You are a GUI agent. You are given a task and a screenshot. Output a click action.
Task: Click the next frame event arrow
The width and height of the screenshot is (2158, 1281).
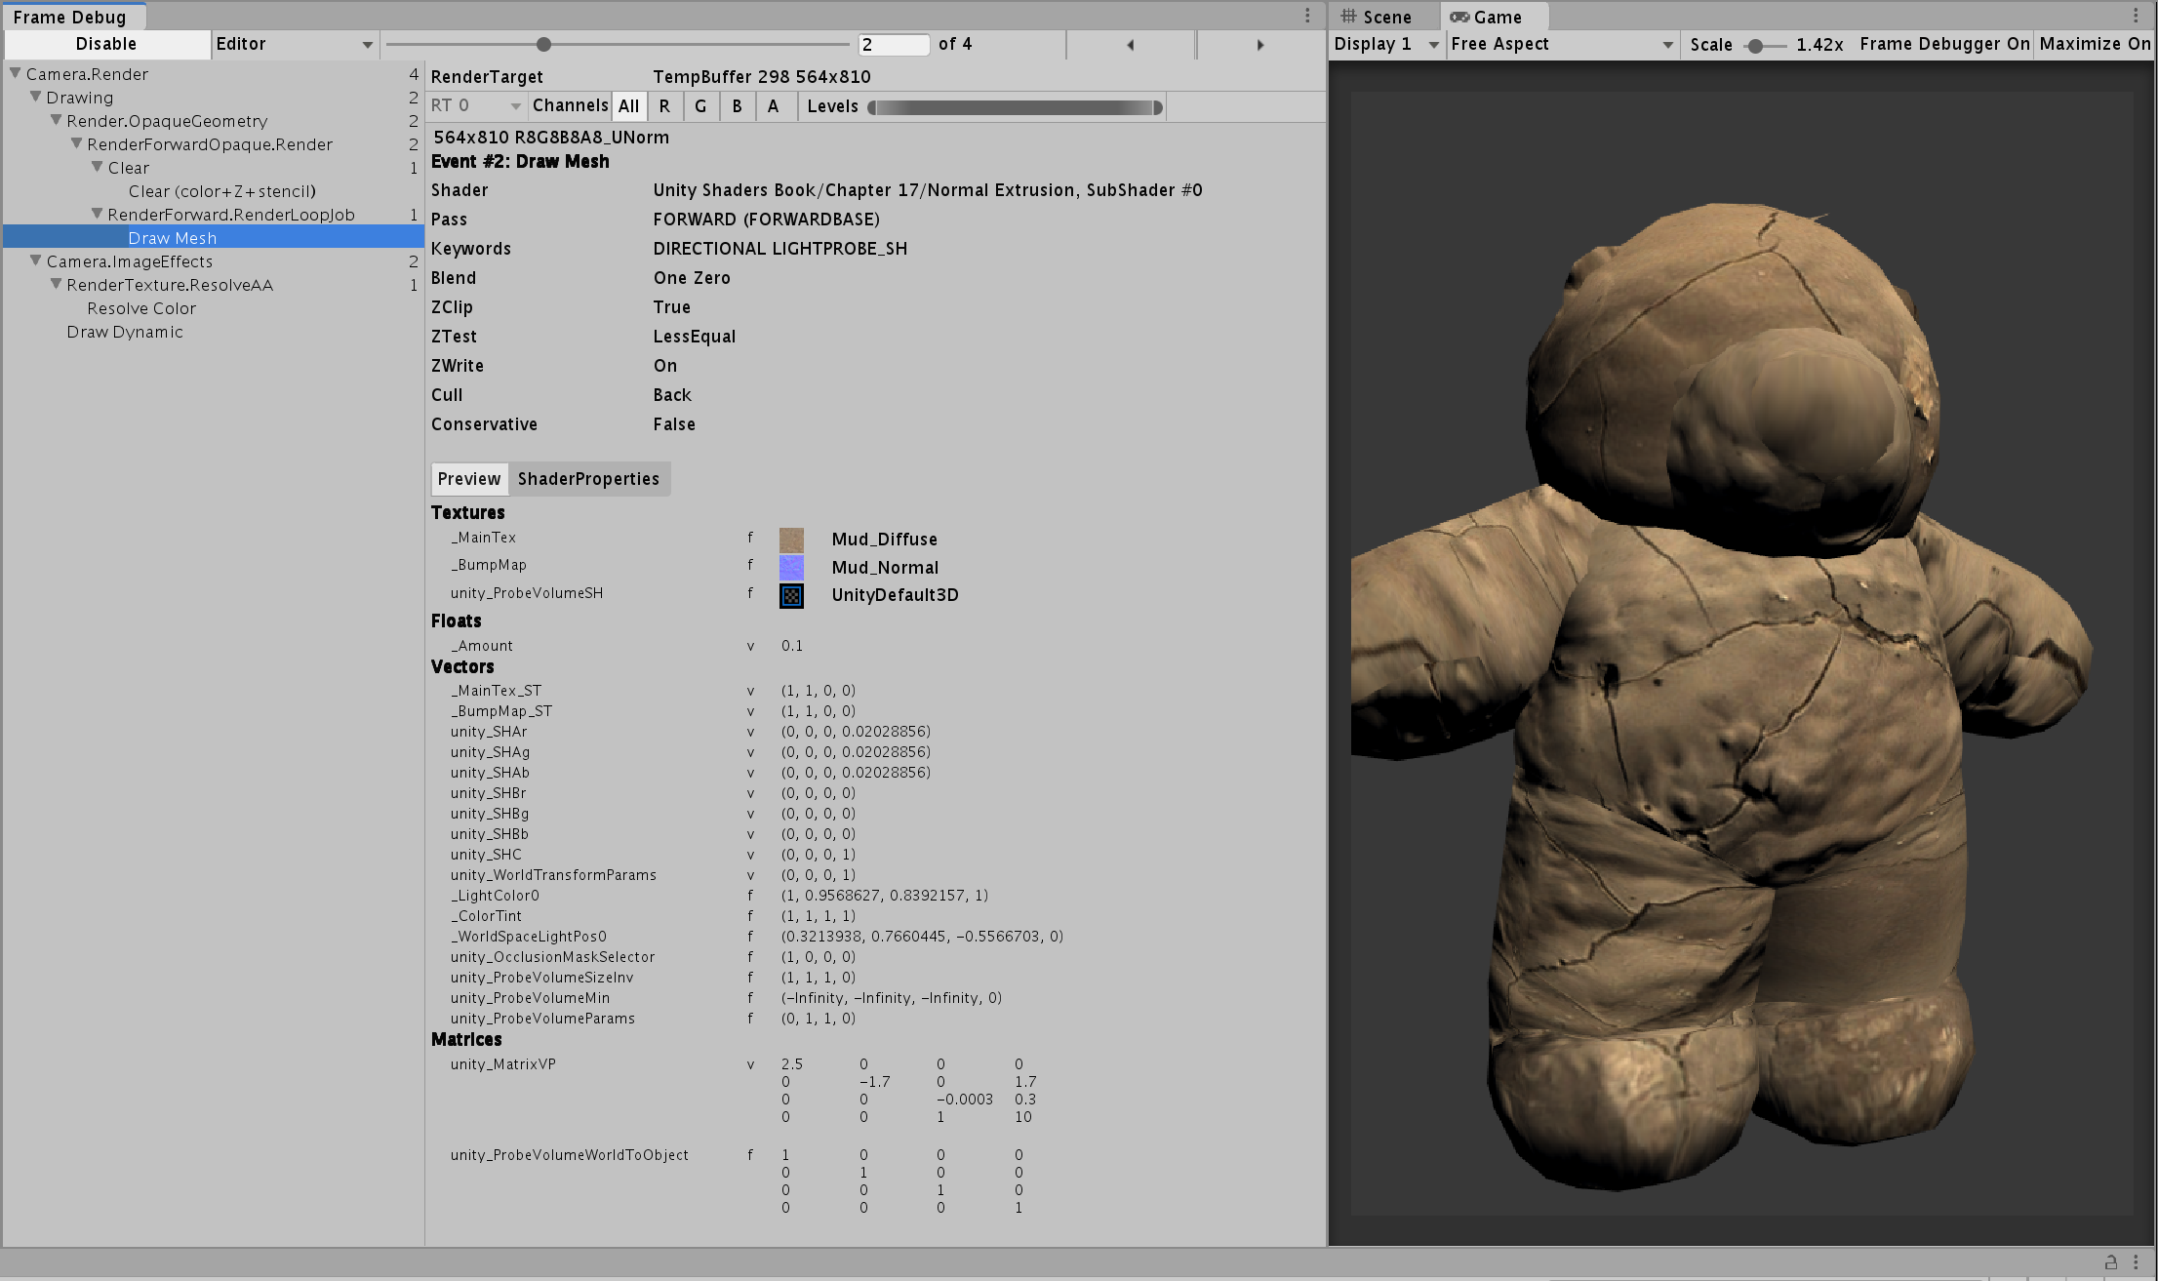[1260, 45]
